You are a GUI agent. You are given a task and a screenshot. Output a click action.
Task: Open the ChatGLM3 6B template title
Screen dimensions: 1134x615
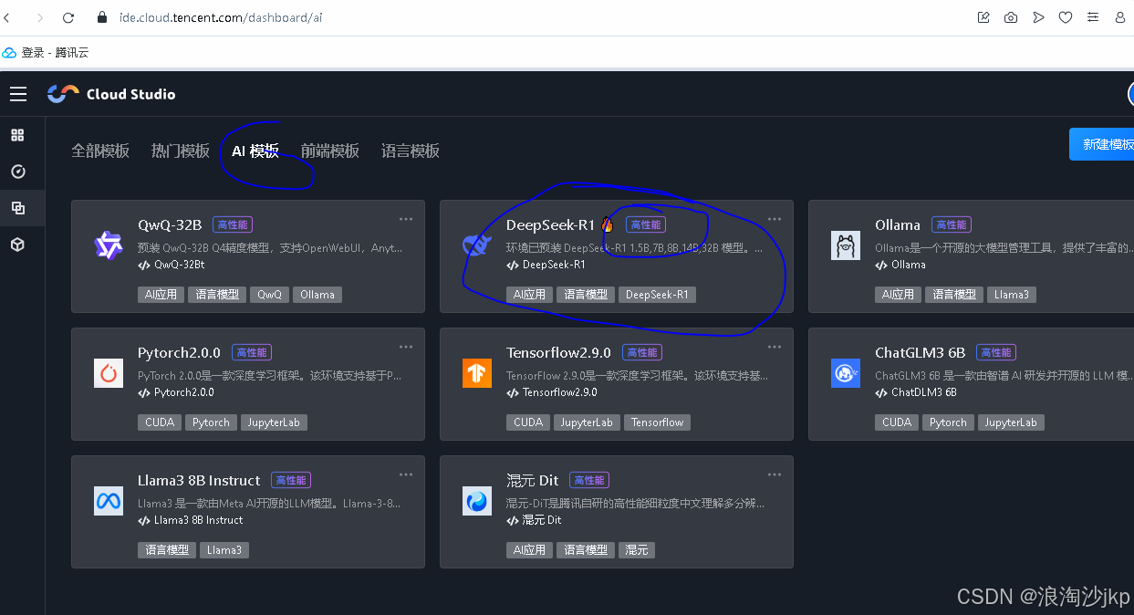pyautogui.click(x=920, y=352)
